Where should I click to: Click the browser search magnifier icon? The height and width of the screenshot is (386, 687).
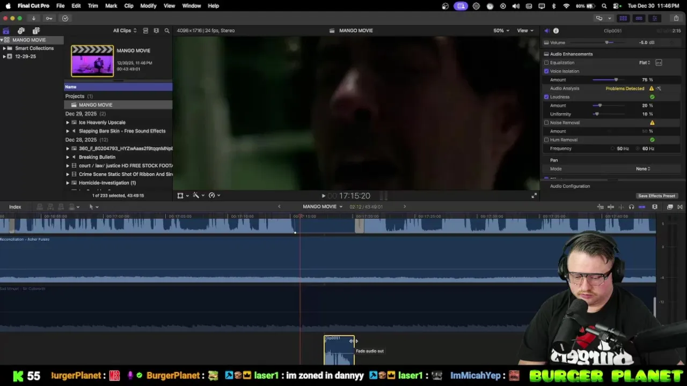(x=167, y=31)
